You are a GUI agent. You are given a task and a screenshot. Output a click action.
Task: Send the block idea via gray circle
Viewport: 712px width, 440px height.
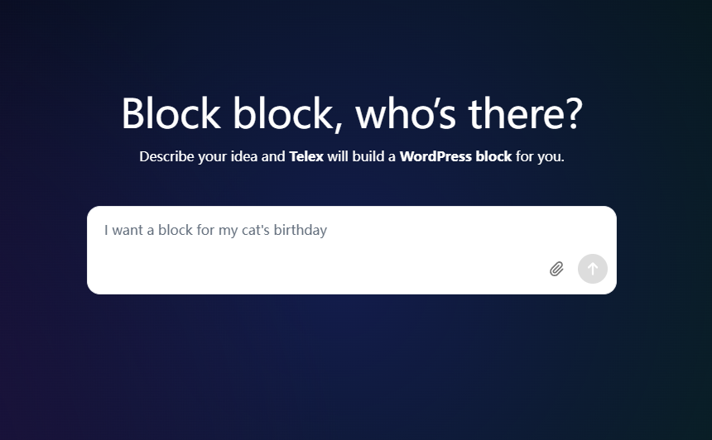pos(593,269)
